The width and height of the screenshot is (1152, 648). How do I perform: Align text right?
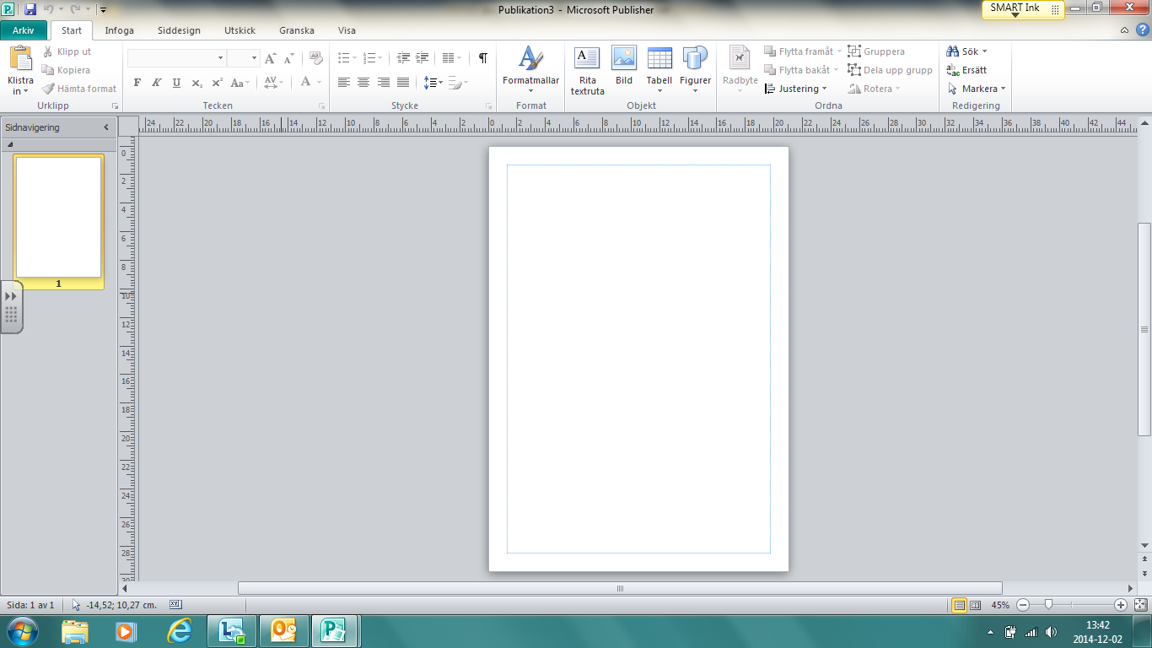click(x=384, y=83)
